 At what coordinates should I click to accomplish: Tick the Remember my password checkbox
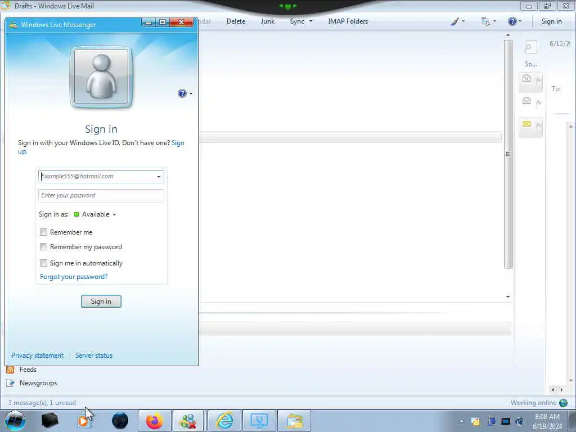(44, 247)
